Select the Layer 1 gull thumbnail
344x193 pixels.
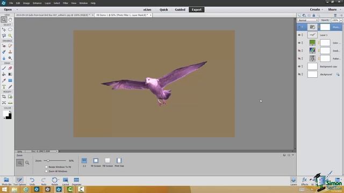click(x=312, y=35)
